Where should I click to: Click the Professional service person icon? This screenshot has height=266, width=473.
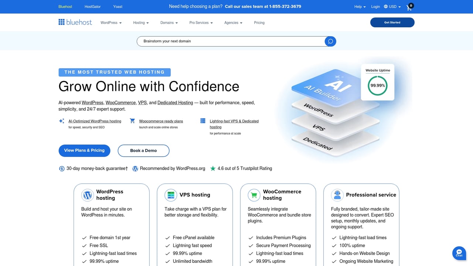[337, 195]
